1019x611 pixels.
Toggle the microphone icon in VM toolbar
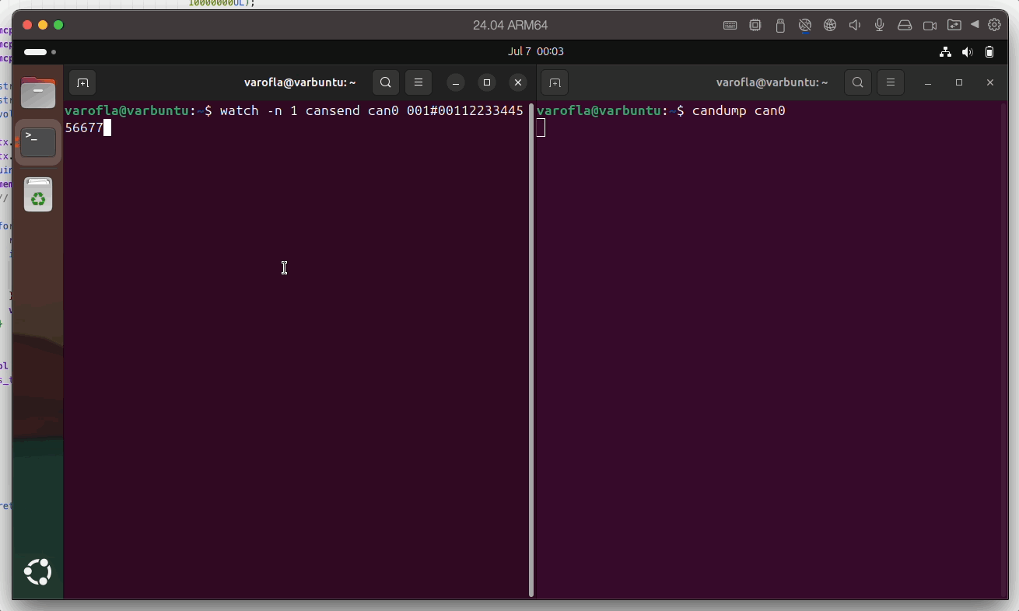pyautogui.click(x=880, y=24)
